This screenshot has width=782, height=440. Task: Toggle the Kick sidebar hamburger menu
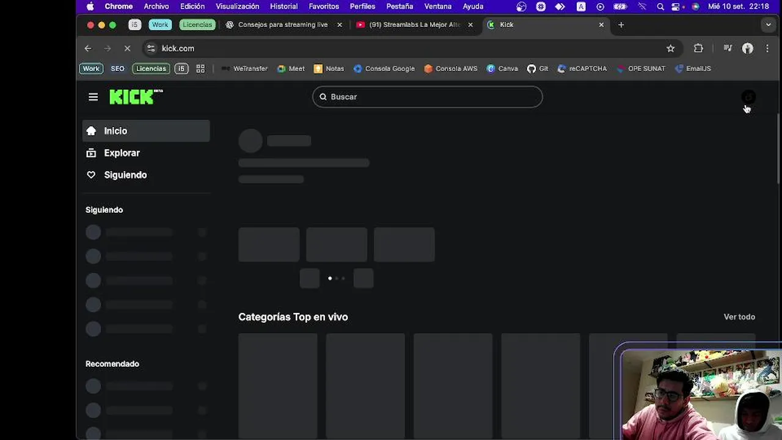click(93, 97)
